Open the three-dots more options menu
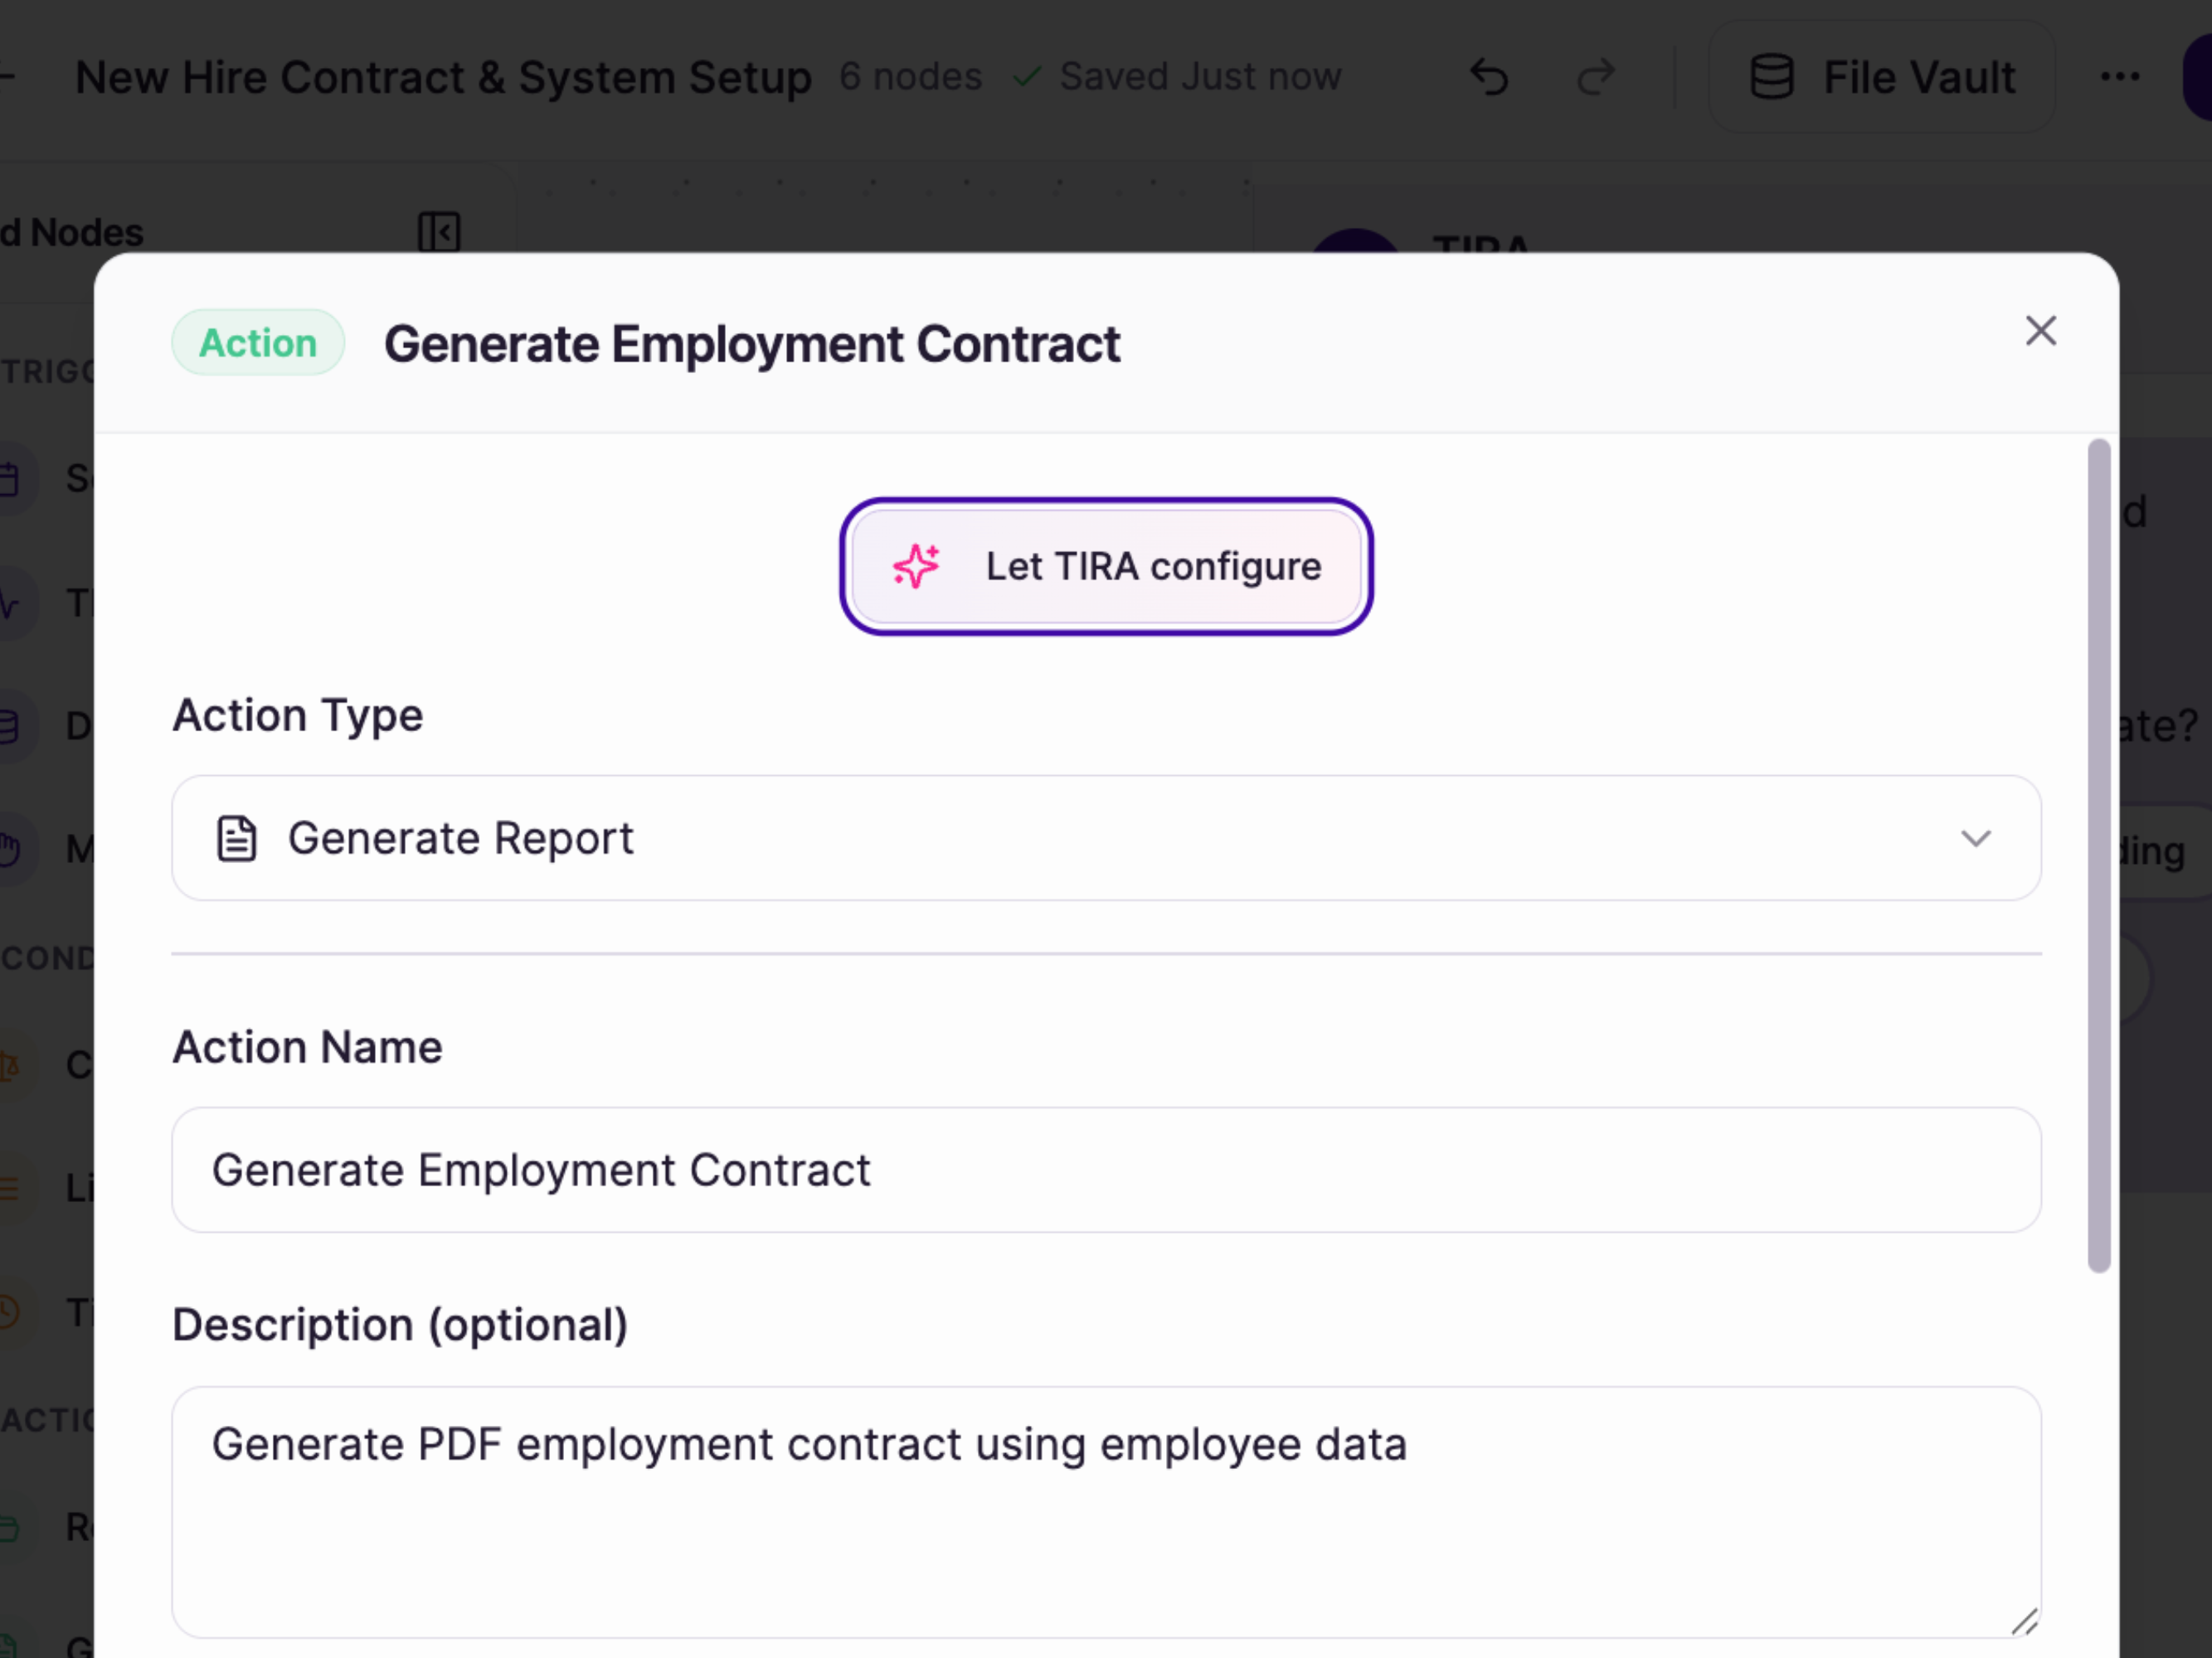This screenshot has width=2212, height=1658. pos(2119,77)
